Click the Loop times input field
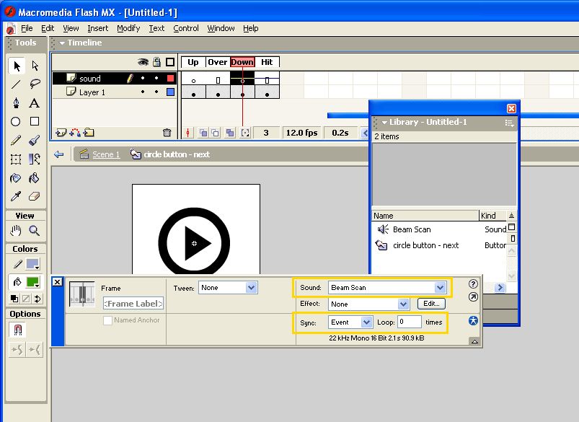Viewport: 579px width, 422px height. (410, 322)
